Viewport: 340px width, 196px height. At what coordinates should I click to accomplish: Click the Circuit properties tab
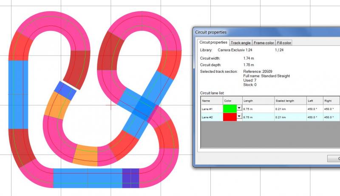pos(213,42)
